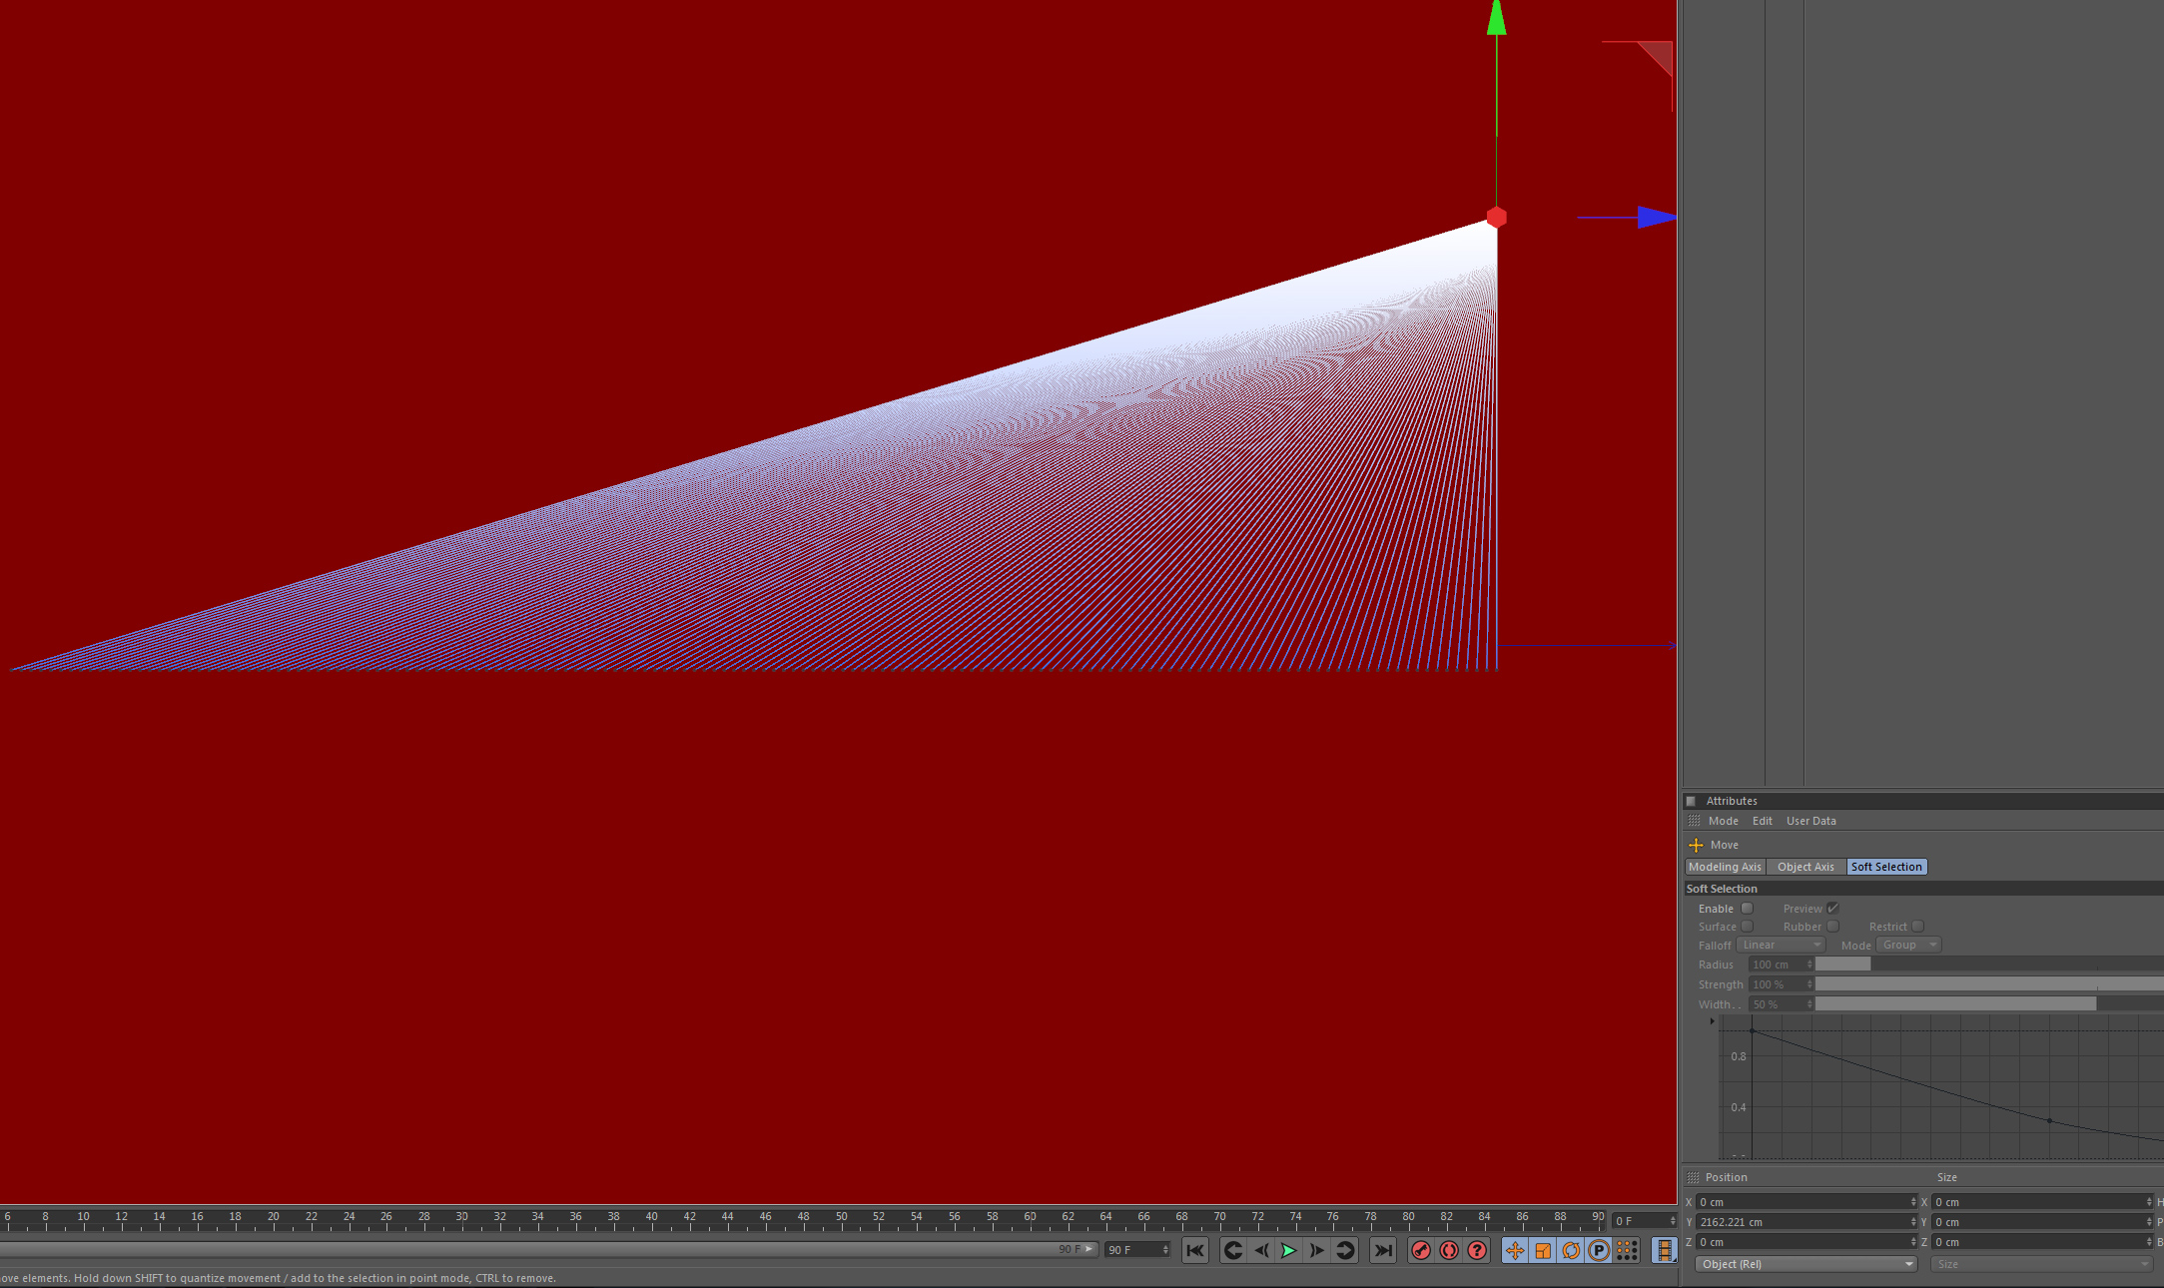Open the Object (Rel) coordinate dropdown
This screenshot has height=1288, width=2164.
tap(1805, 1264)
